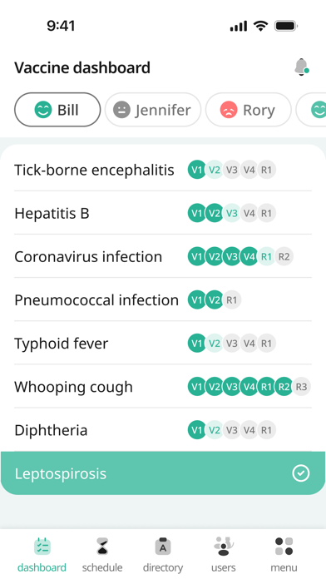Tap Rory's sad face icon
Screen dimensions: 326x579
click(x=229, y=110)
